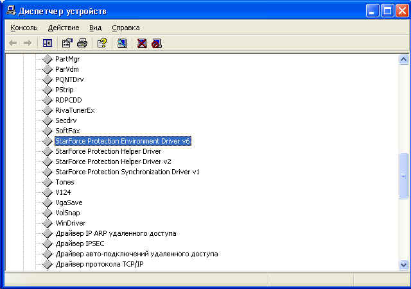The height and width of the screenshot is (289, 411).
Task: Click the Forward arrow toolbar button
Action: (28, 43)
